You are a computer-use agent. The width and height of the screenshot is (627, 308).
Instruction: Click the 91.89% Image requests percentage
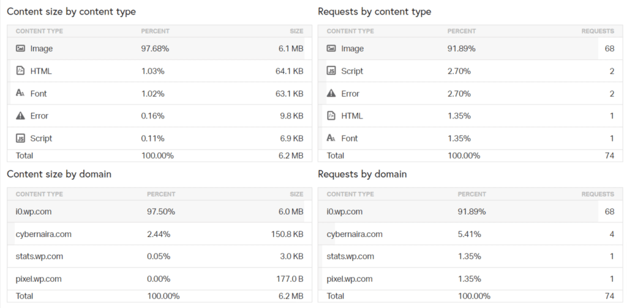tap(462, 49)
